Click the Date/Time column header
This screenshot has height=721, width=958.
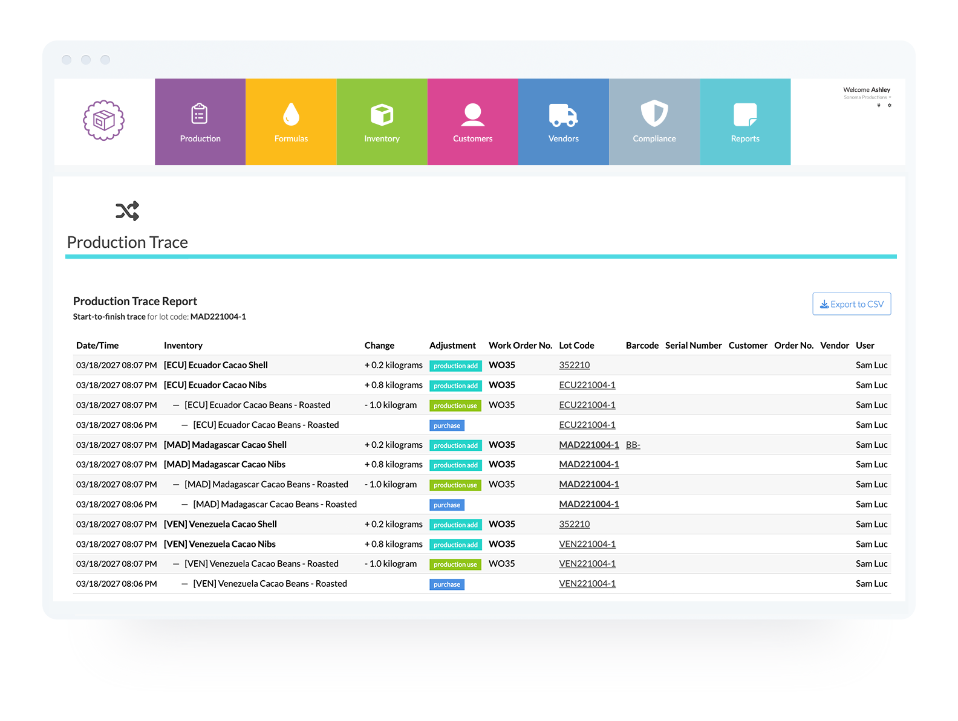pos(97,346)
